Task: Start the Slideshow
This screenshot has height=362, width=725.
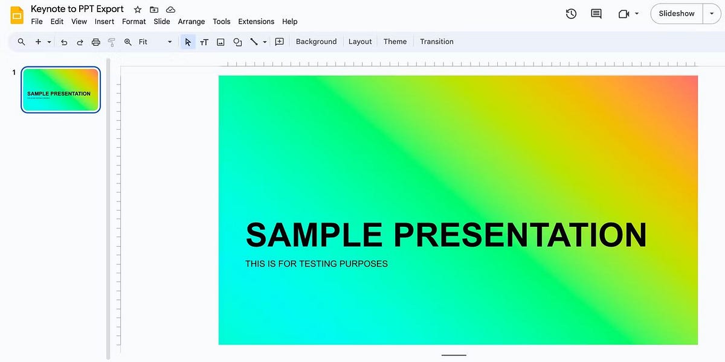Action: click(x=676, y=13)
